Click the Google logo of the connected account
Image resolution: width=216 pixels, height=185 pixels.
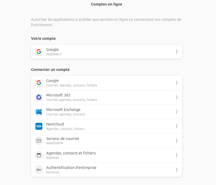pyautogui.click(x=39, y=52)
